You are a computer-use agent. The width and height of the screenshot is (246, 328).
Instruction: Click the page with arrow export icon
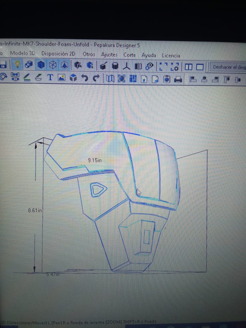coord(155,79)
